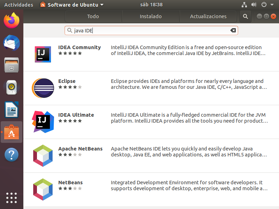
Task: Click the Actividades overview button
Action: click(18, 5)
